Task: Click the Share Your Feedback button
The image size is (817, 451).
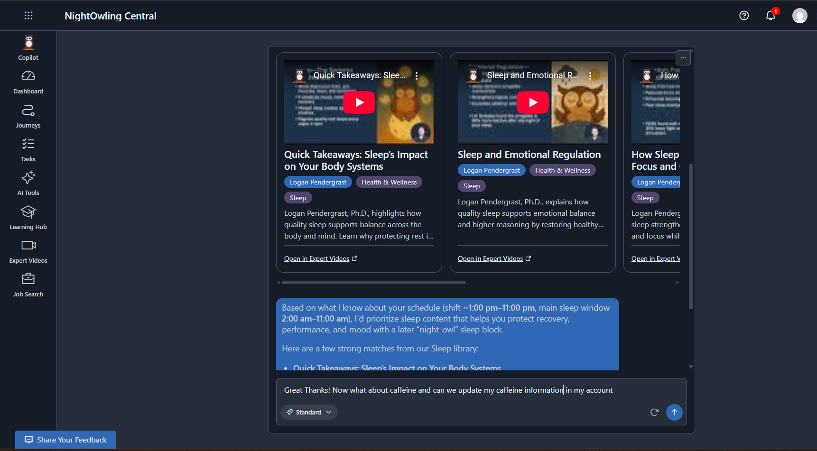Action: point(65,440)
